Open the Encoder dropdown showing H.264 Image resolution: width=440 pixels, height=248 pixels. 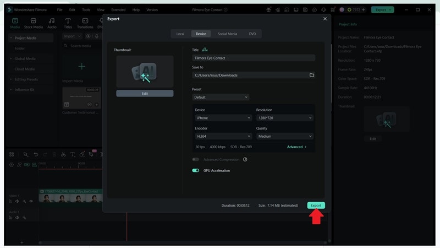pos(223,136)
